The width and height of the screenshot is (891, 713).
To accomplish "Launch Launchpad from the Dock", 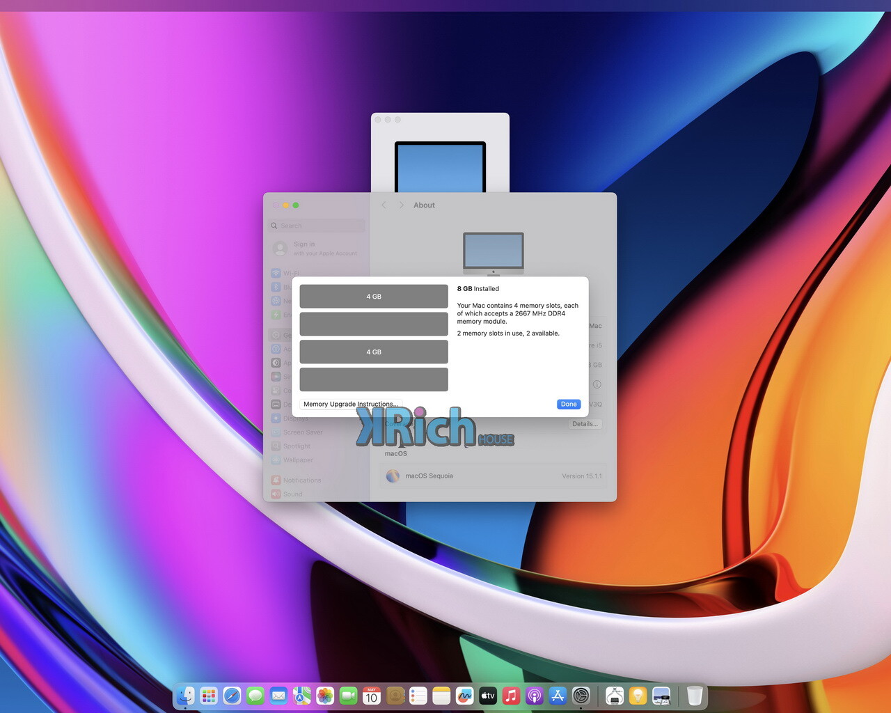I will (x=209, y=696).
